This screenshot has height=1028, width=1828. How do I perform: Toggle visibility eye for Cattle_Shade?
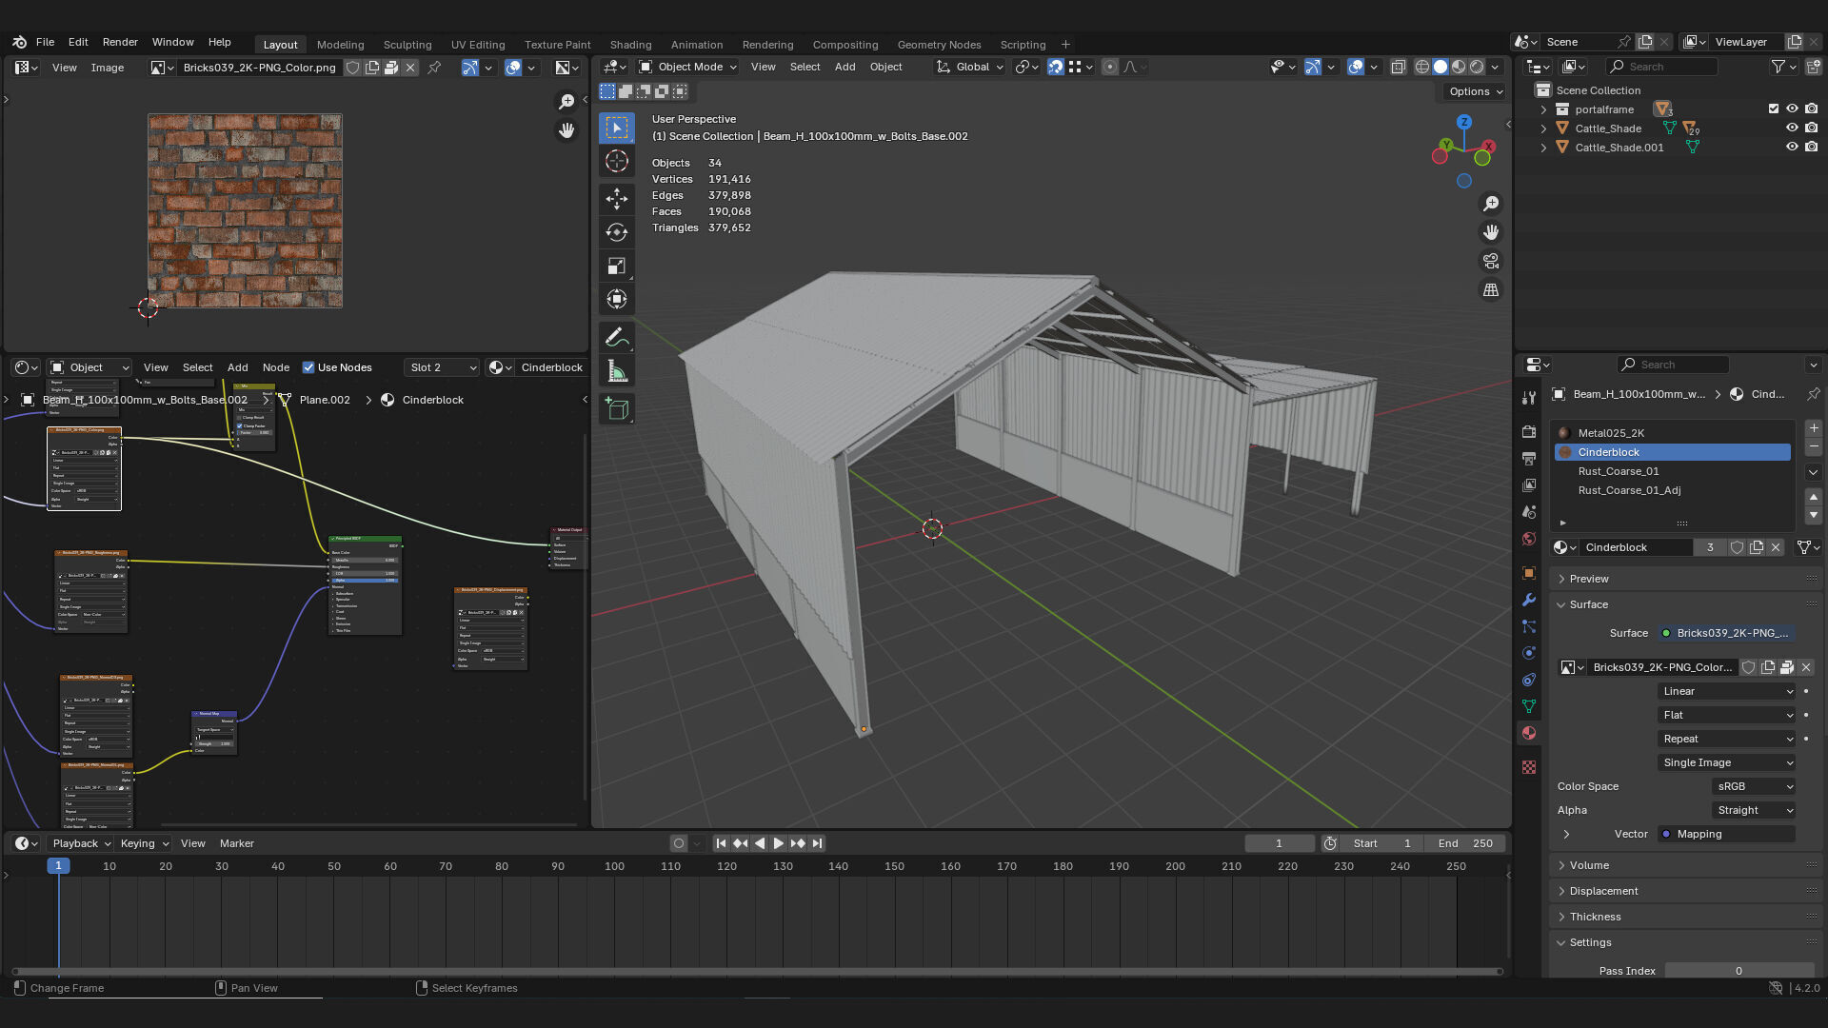(1792, 128)
